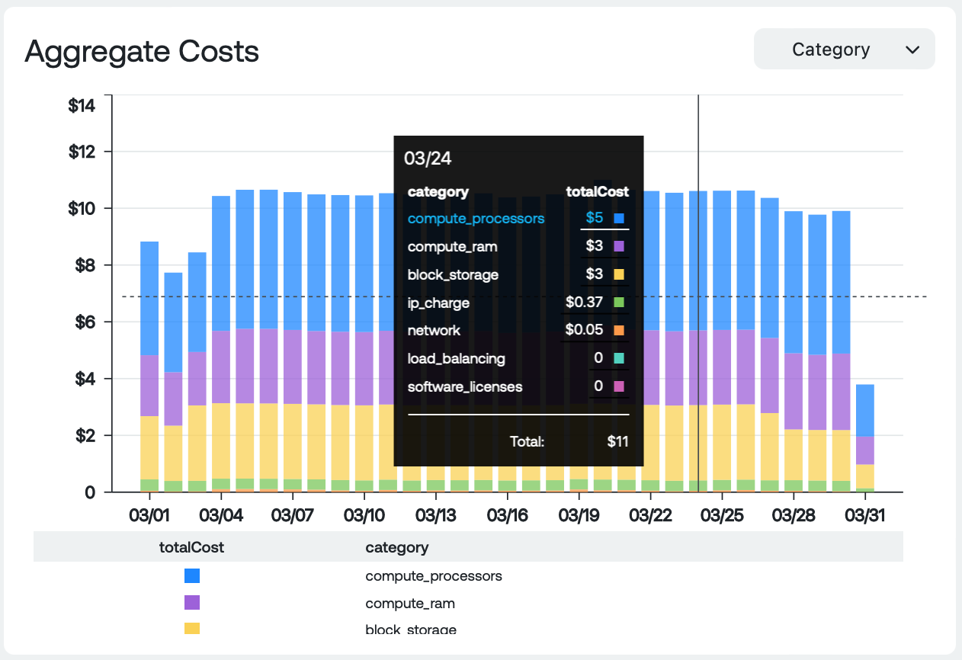This screenshot has width=962, height=660.
Task: Click yellow segment of 03/25 bar
Action: click(x=722, y=442)
